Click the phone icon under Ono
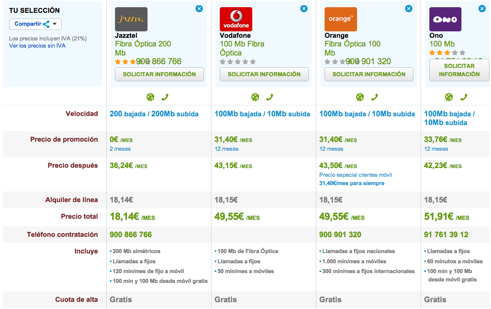Viewport: 491px width, 309px height. click(463, 97)
